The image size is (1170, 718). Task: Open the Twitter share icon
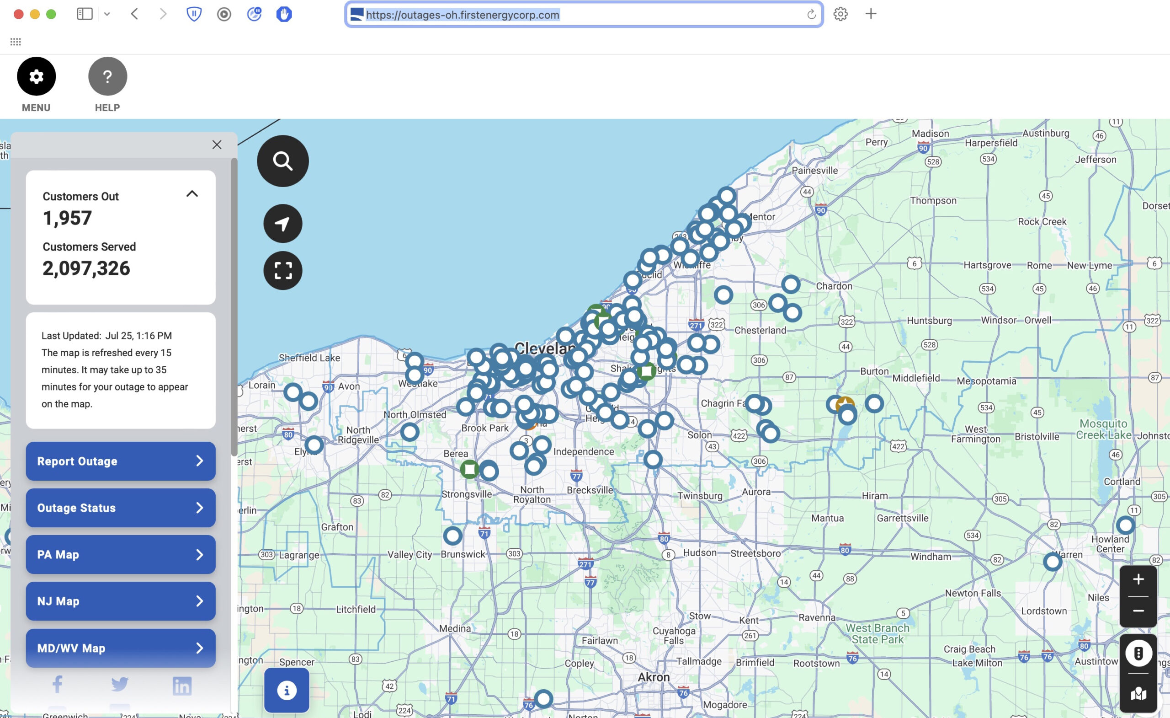click(x=120, y=685)
